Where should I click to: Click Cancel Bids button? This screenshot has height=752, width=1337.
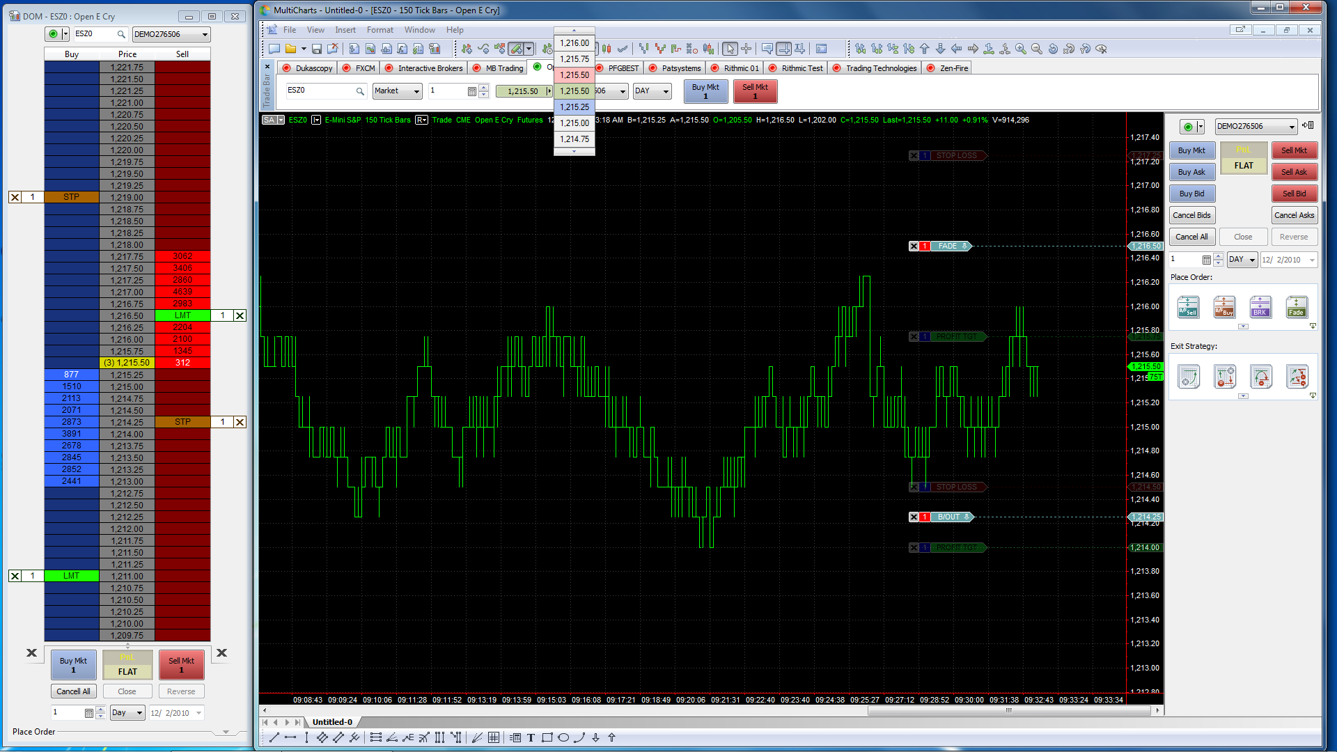point(1192,215)
